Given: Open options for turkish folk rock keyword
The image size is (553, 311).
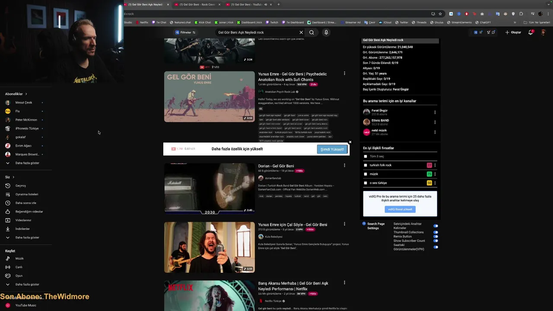Looking at the screenshot, I should (x=435, y=165).
